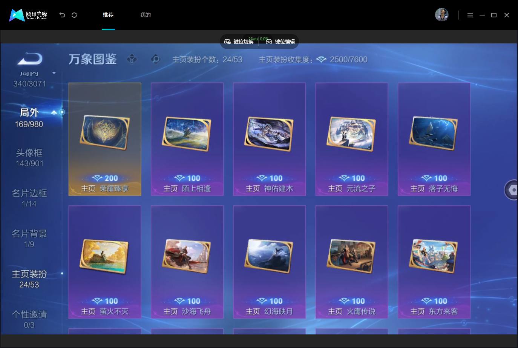Click the 万象图鉴 title
The height and width of the screenshot is (348, 518).
(93, 59)
